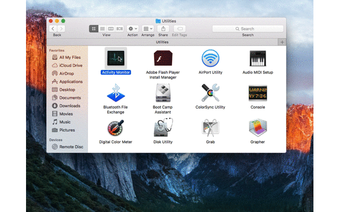Click the Share toolbar button
Image resolution: width=340 pixels, height=212 pixels.
pyautogui.click(x=163, y=29)
